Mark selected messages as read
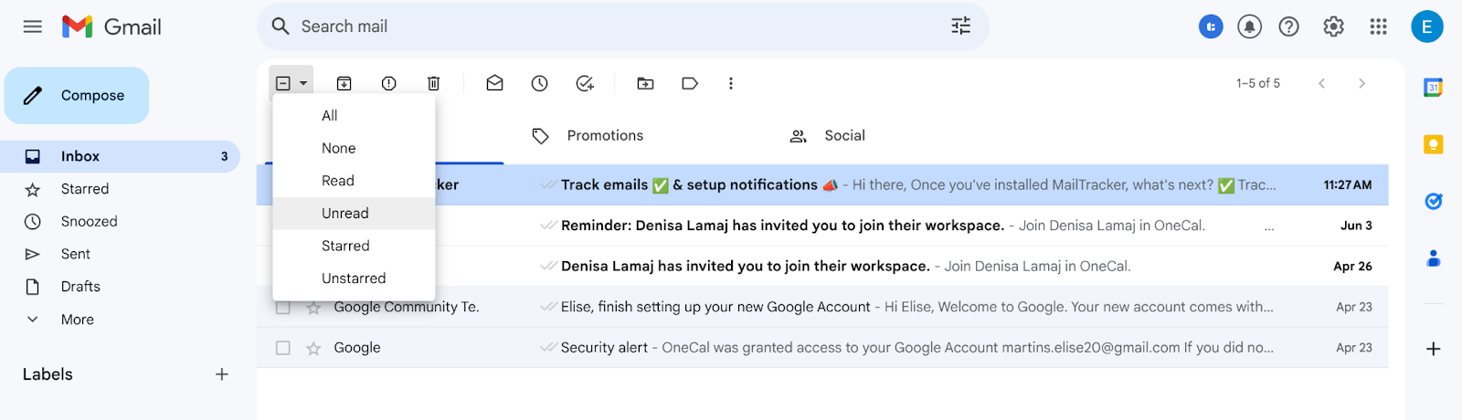This screenshot has width=1462, height=420. coord(494,83)
